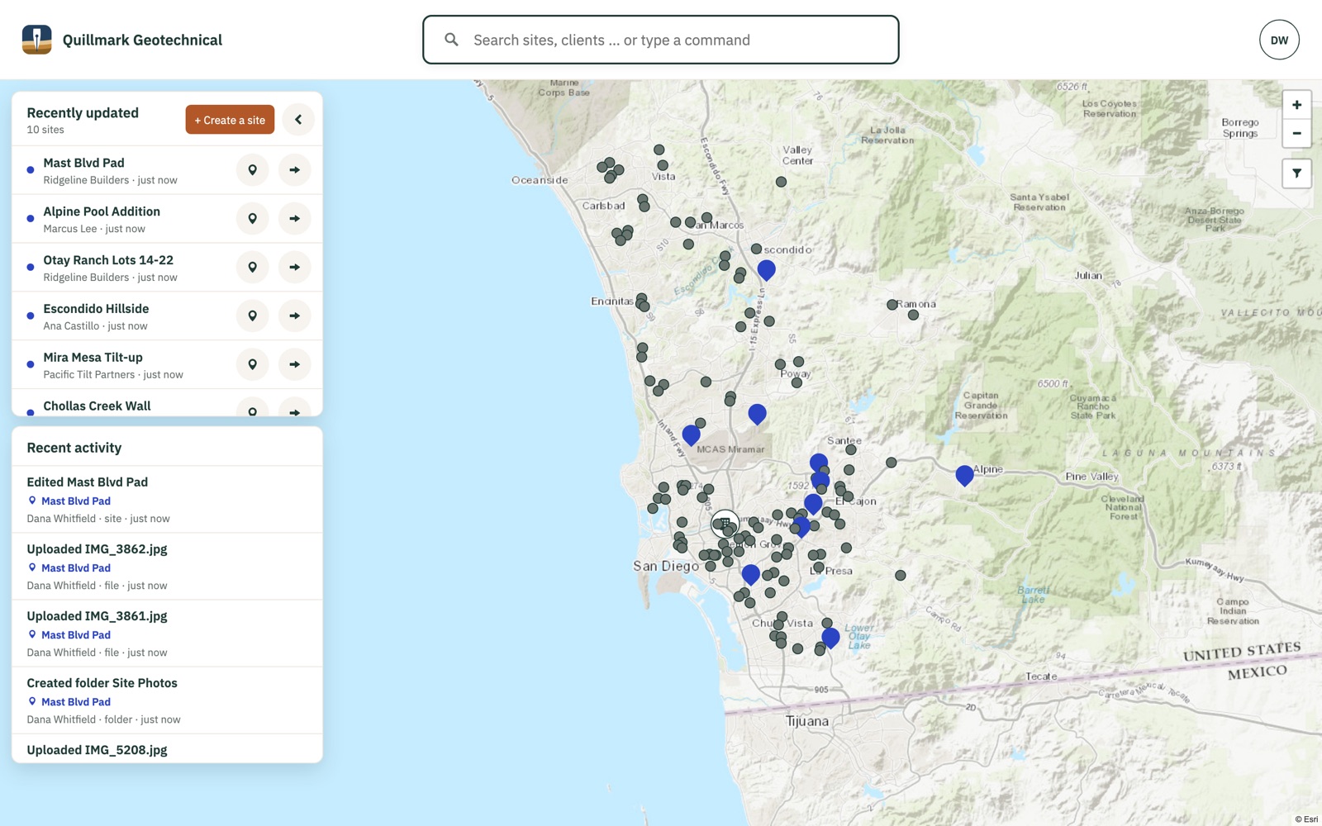Zoom in on the map
Image resolution: width=1322 pixels, height=826 pixels.
click(x=1296, y=105)
